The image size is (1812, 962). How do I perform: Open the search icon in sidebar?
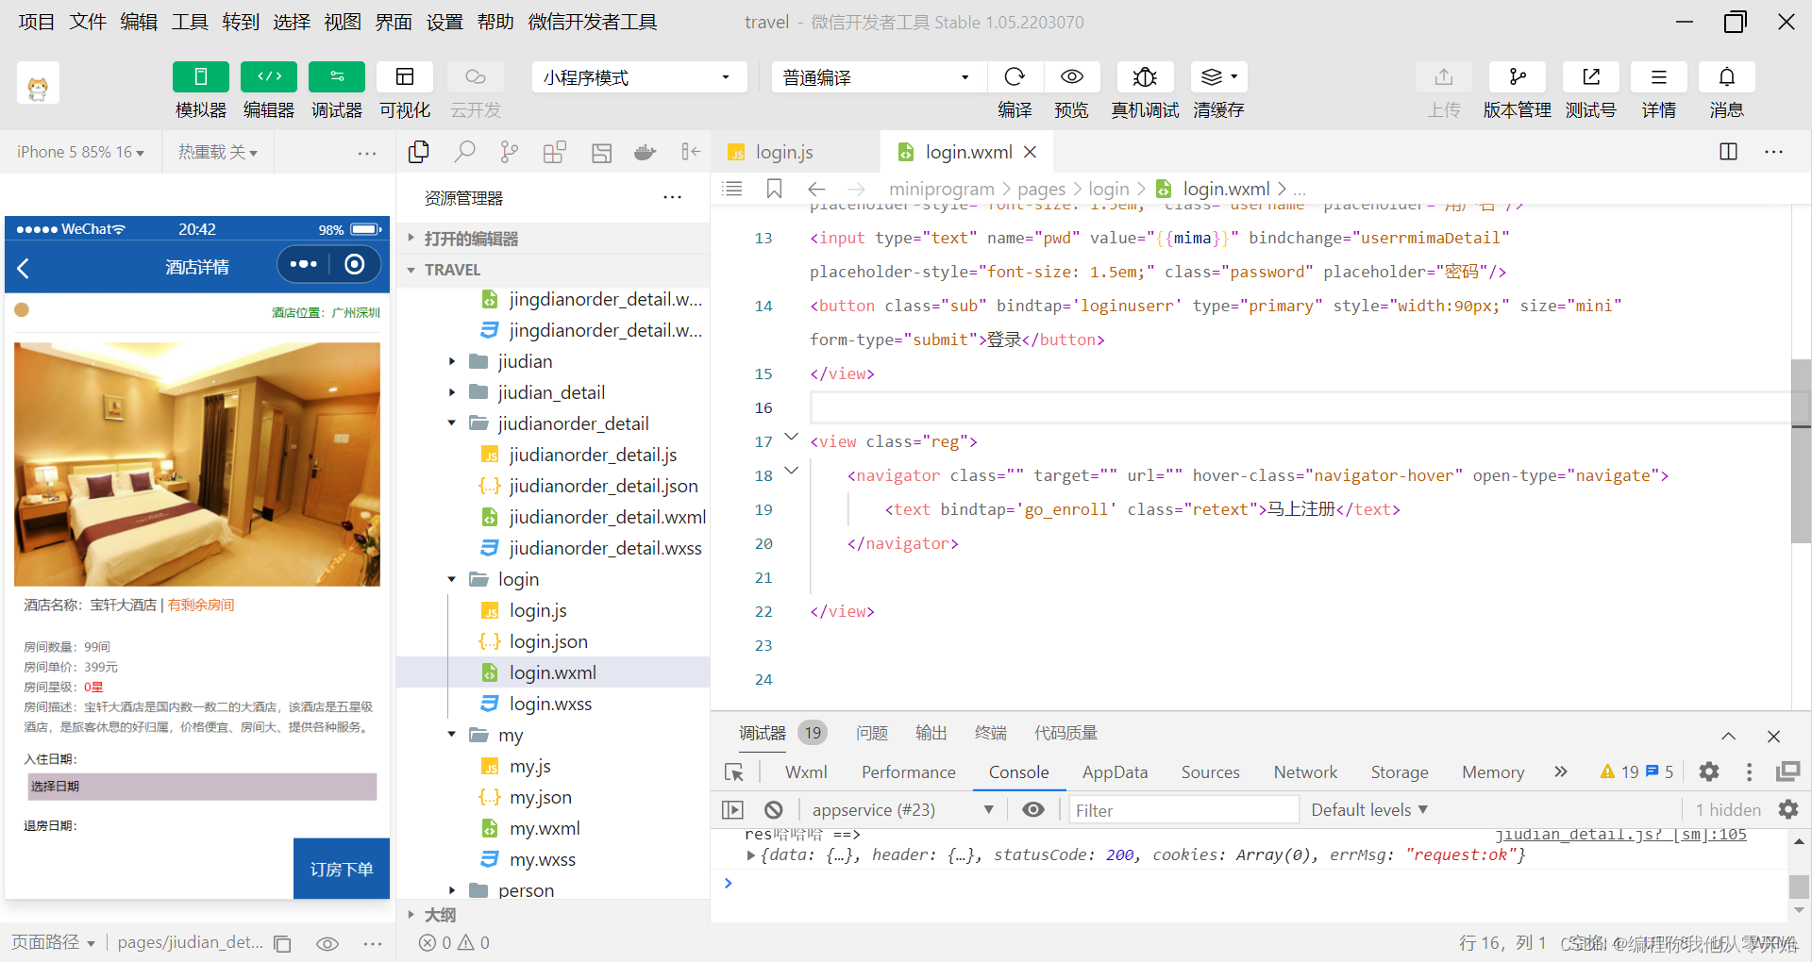464,152
